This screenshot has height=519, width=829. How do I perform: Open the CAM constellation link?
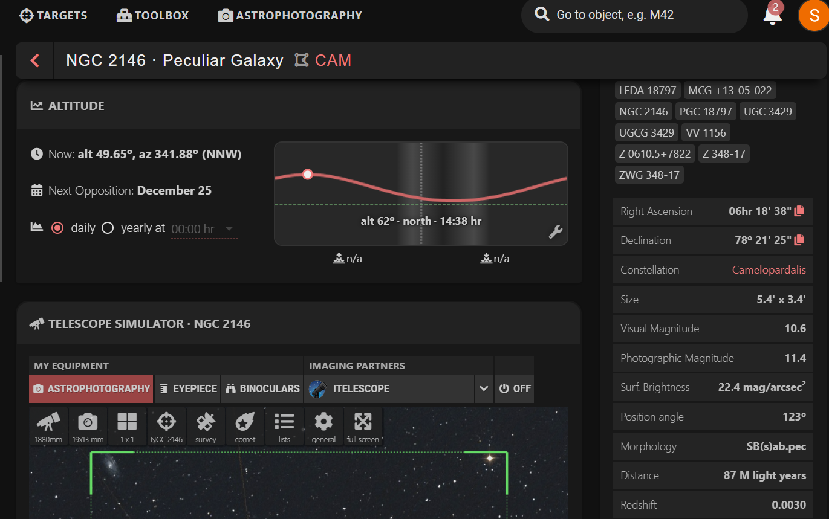pos(333,60)
